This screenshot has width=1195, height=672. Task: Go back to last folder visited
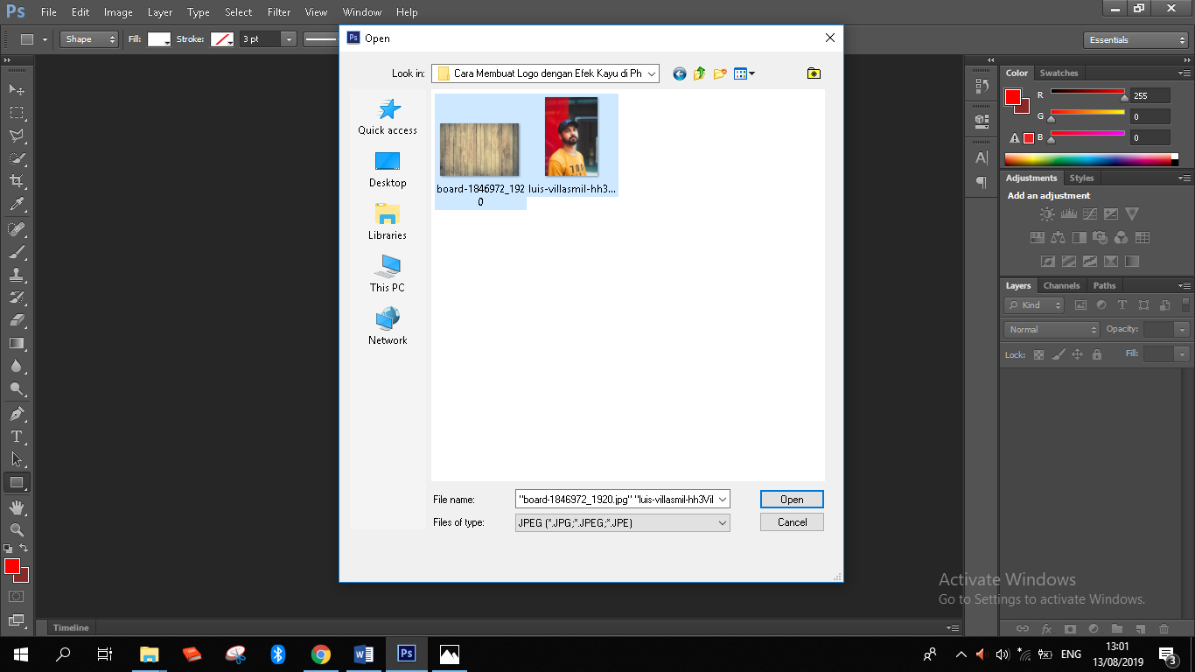[680, 74]
